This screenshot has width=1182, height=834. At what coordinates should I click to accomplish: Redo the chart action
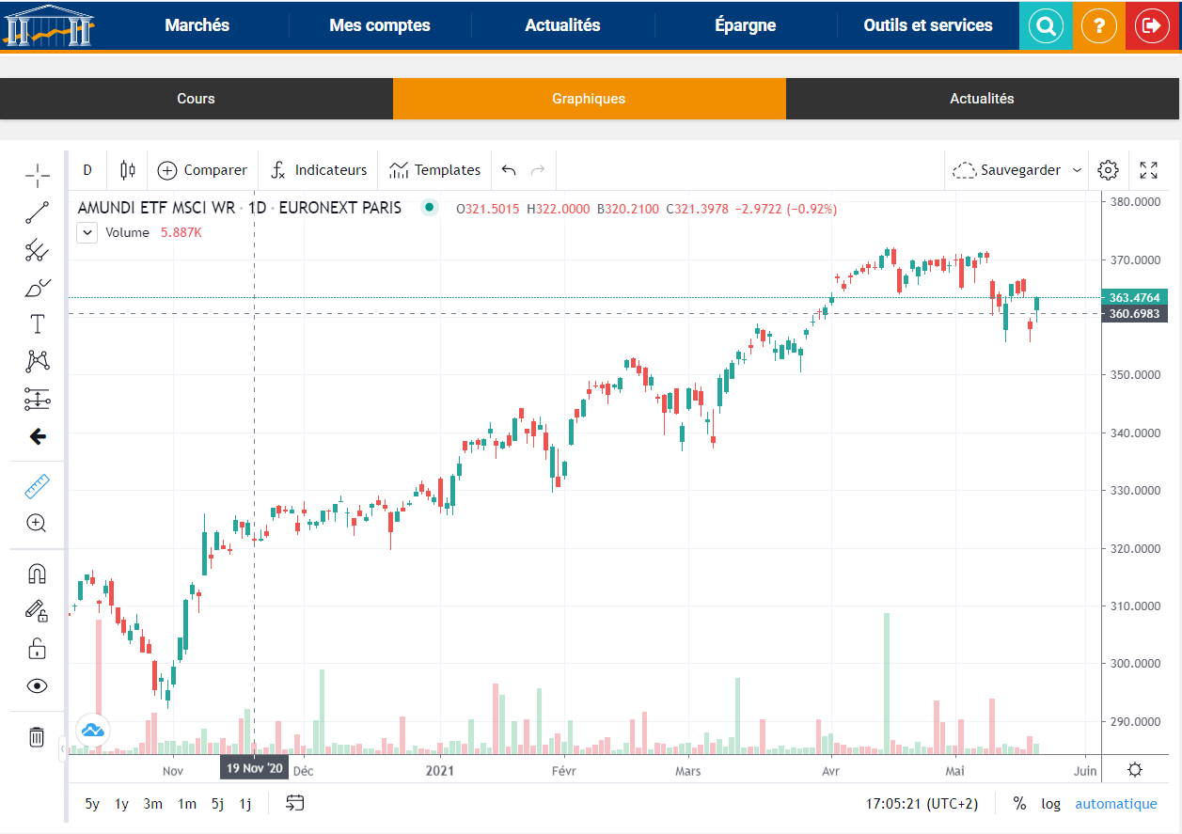(x=538, y=170)
